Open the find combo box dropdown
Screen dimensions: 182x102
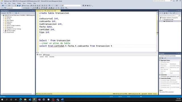pos(81,6)
